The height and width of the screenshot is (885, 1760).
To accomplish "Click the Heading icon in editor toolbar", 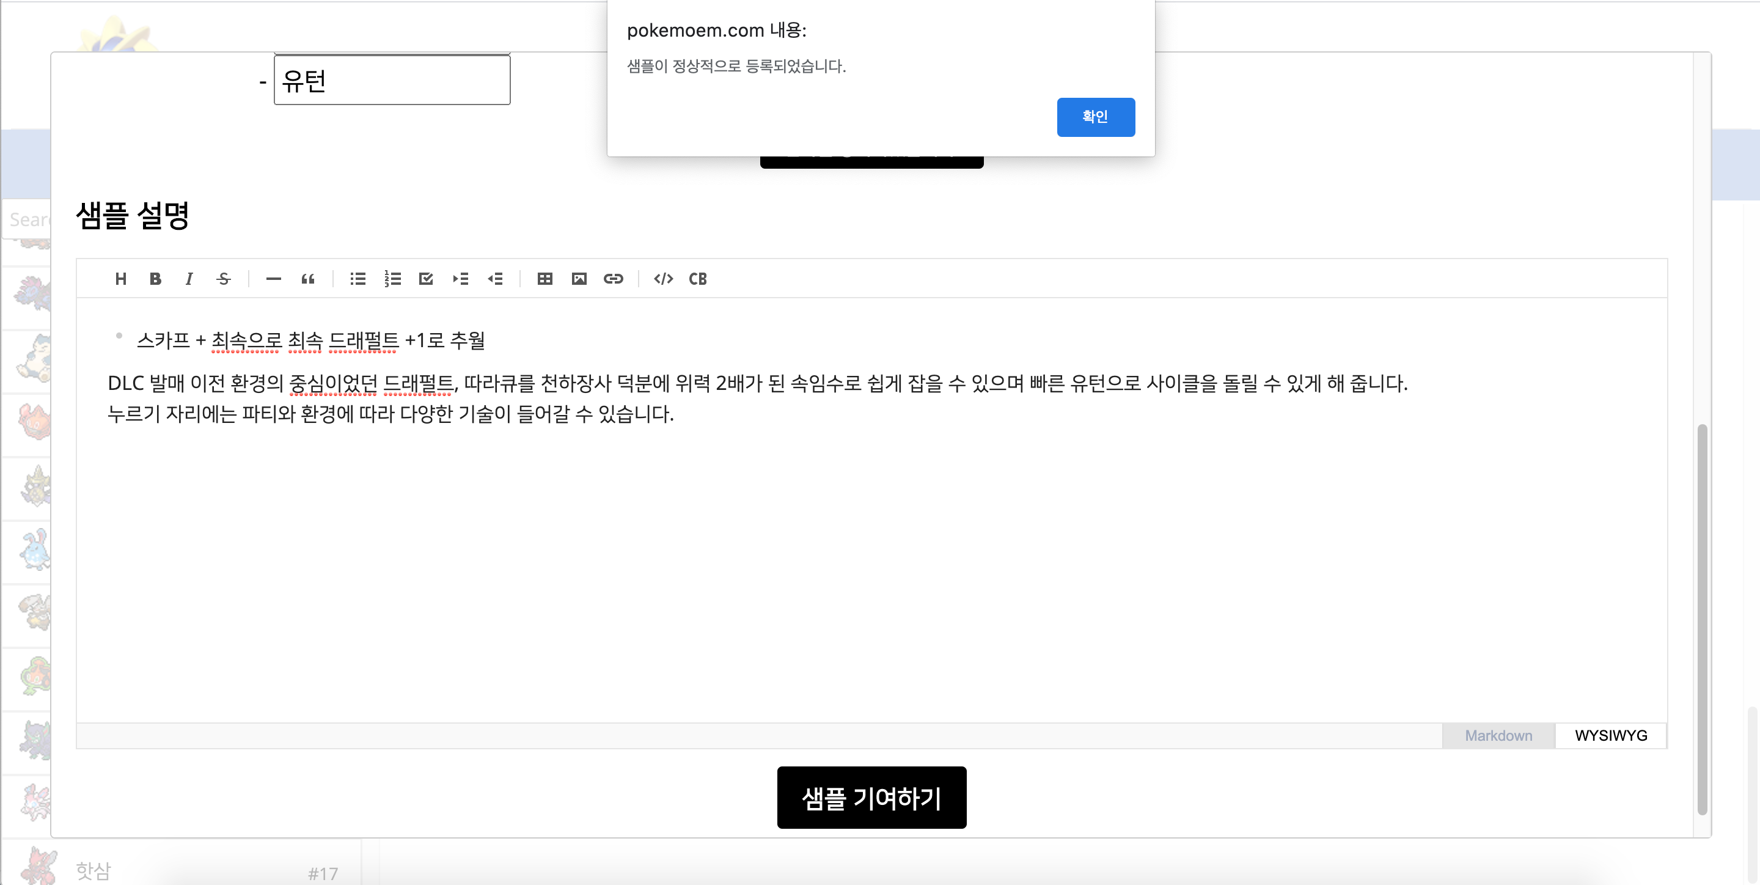I will [x=121, y=279].
